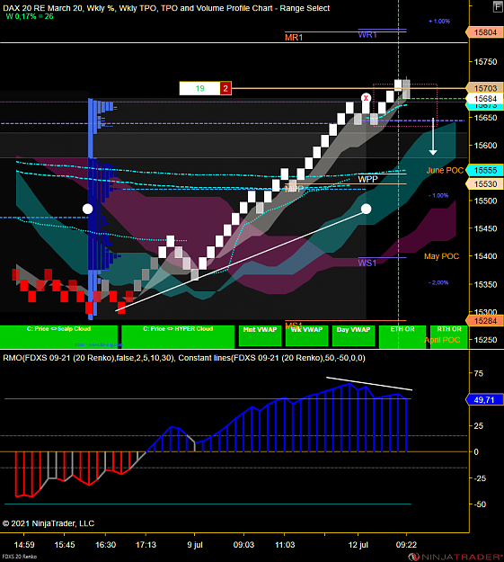Click the left white circle trendline anchor
This screenshot has width=504, height=562.
coord(88,209)
